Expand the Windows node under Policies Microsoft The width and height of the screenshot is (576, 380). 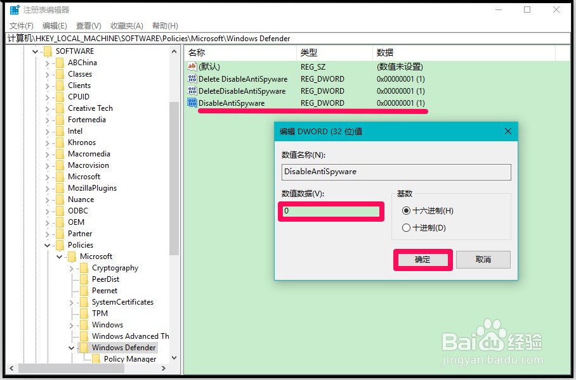click(71, 326)
